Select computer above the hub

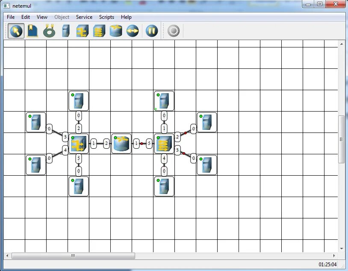(79, 101)
